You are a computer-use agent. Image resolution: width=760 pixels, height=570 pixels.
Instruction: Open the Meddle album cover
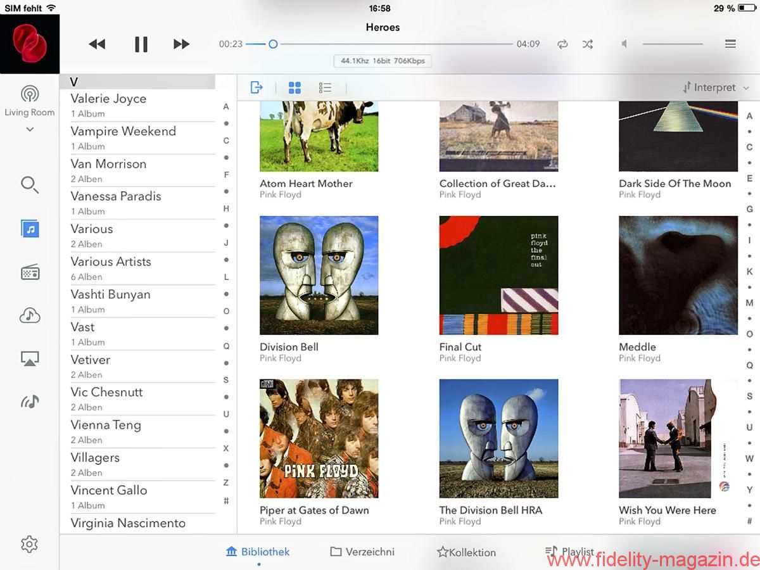tap(678, 275)
